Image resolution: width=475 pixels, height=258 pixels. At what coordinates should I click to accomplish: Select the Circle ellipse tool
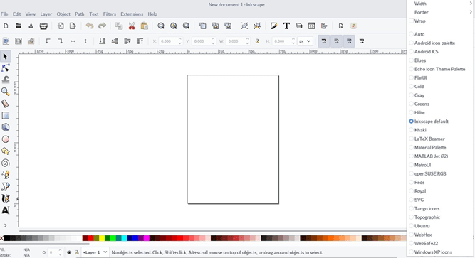(6, 139)
